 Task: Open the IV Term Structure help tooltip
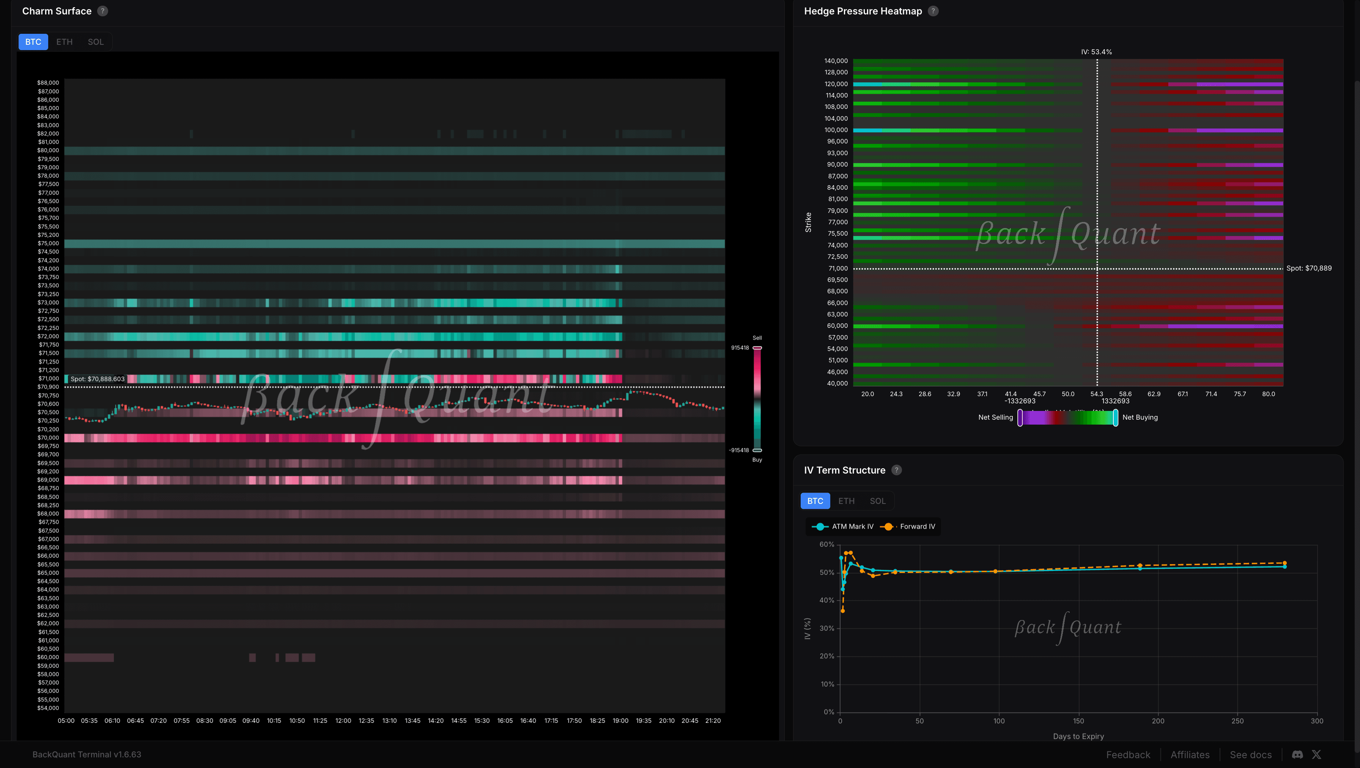(896, 470)
